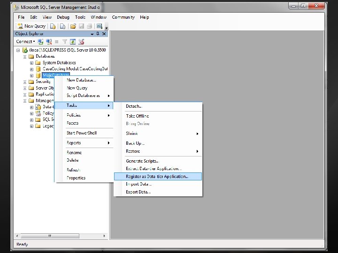
Task: Open the Tools menu
Action: 80,17
